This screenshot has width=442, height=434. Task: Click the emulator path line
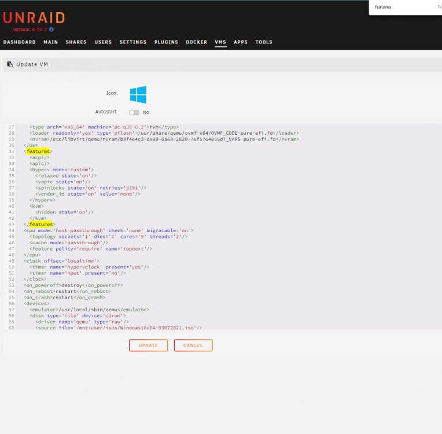point(89,310)
